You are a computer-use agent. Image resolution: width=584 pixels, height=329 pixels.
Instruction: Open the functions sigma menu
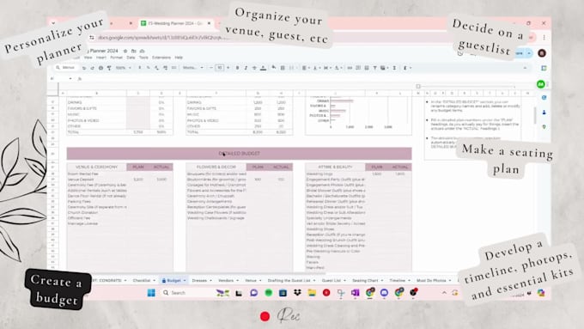click(x=394, y=68)
